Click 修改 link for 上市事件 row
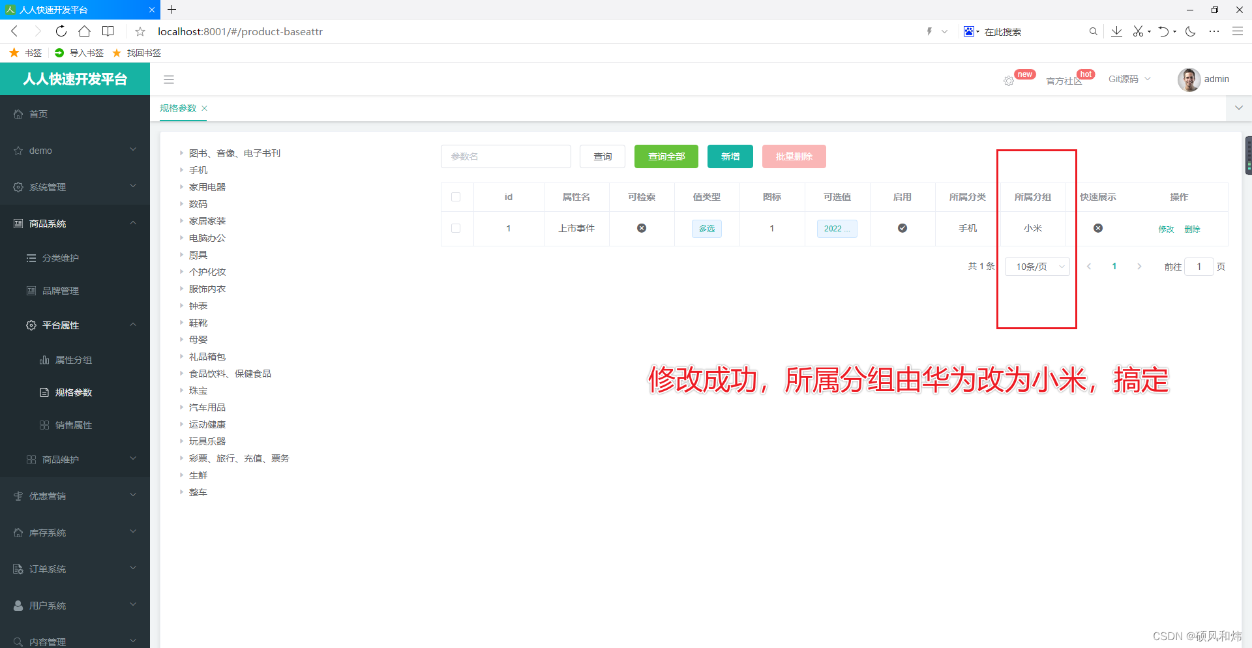The width and height of the screenshot is (1252, 648). (1166, 229)
